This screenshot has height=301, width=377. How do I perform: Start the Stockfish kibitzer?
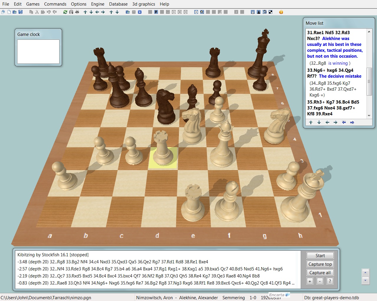pos(320,255)
